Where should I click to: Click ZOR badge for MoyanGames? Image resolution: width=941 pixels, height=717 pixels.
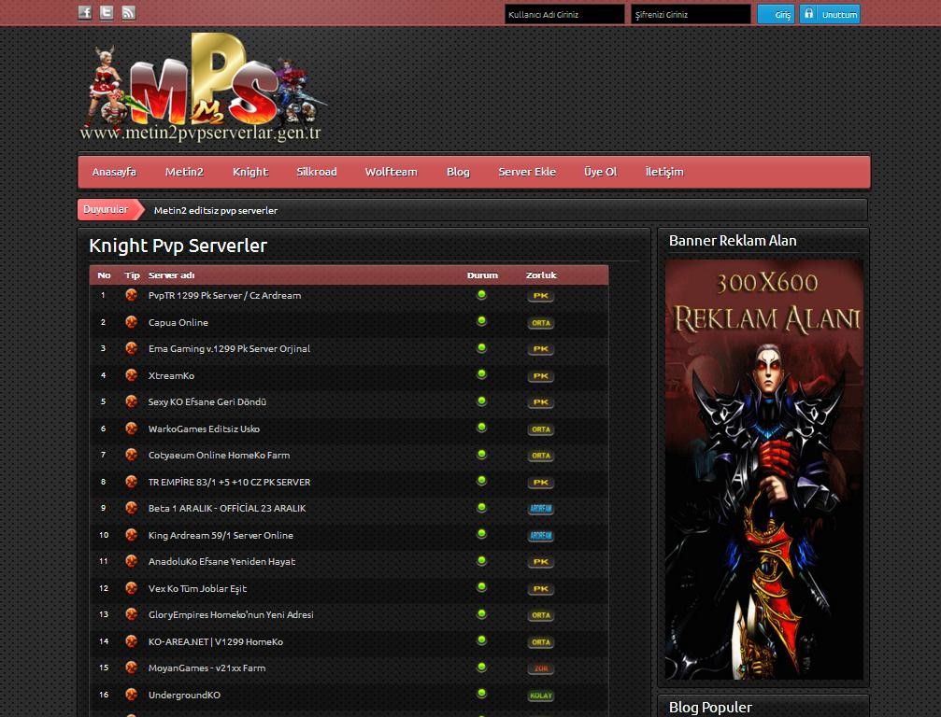coord(541,669)
